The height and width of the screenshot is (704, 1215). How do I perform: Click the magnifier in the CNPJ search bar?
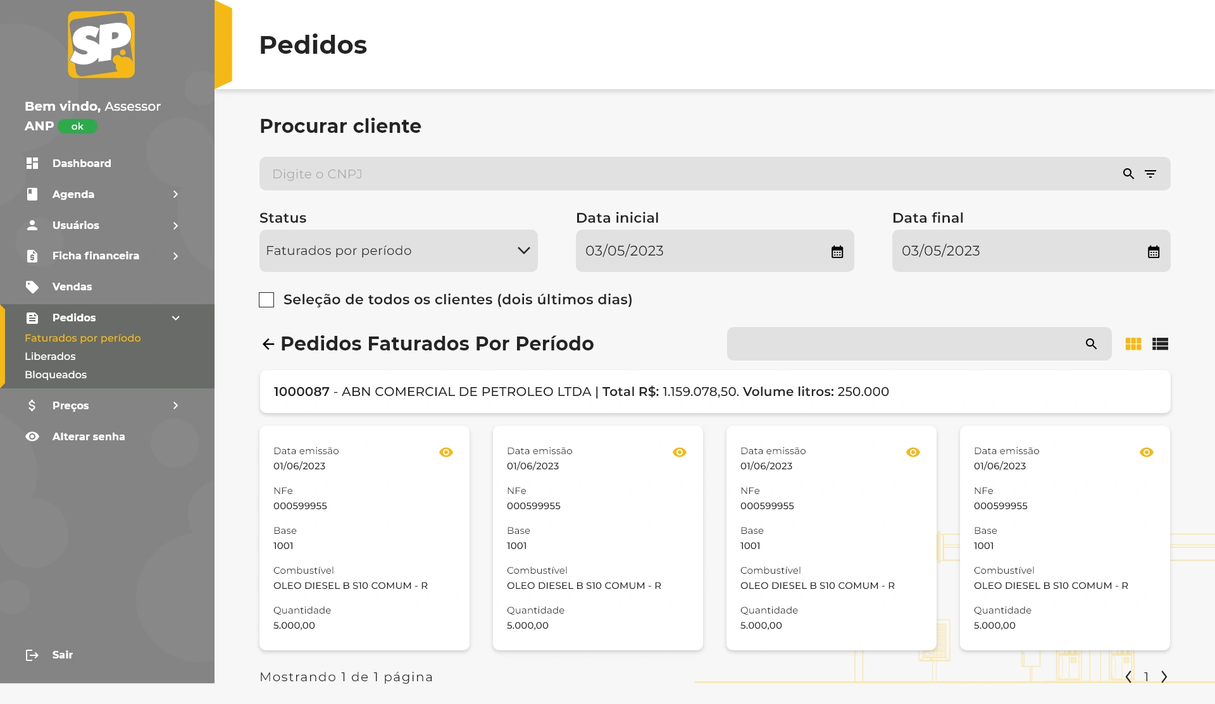[x=1128, y=174]
